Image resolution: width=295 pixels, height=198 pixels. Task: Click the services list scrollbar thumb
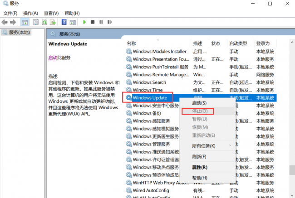click(292, 170)
